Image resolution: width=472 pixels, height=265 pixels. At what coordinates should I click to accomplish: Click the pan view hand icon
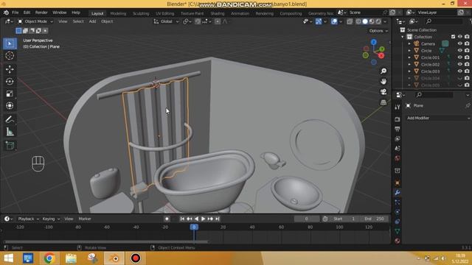pos(383,82)
